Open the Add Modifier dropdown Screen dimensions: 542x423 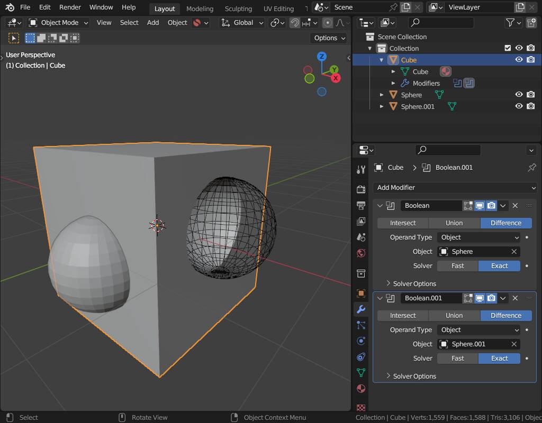point(455,188)
